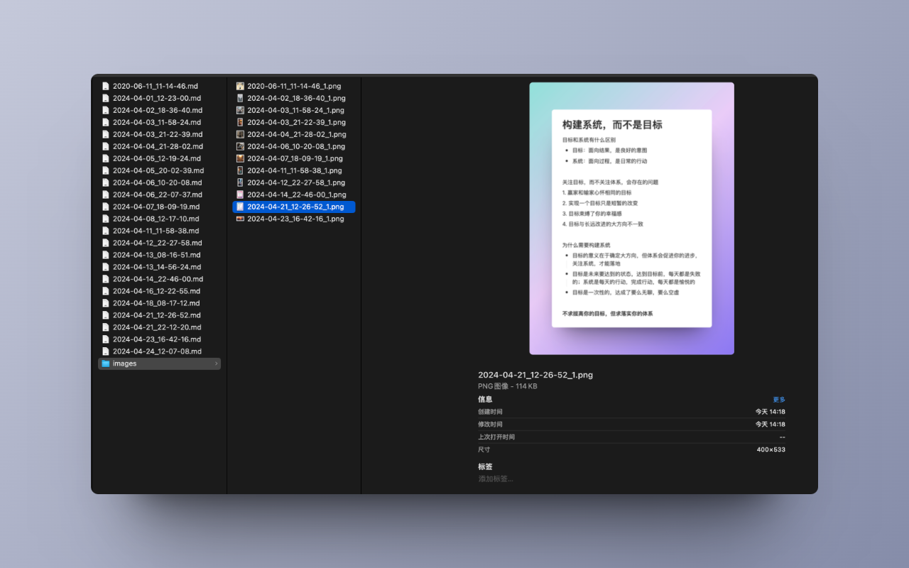This screenshot has width=909, height=568.
Task: Click the document icon of 2024-04-01_12-23-00.md
Action: tap(107, 98)
